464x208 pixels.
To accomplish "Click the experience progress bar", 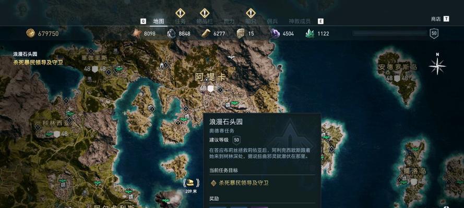I will [x=389, y=33].
